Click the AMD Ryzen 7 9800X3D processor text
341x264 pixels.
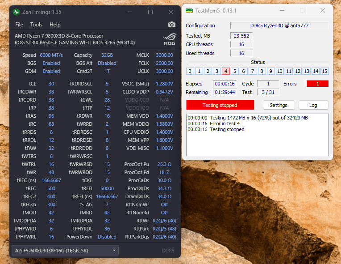tap(59, 36)
